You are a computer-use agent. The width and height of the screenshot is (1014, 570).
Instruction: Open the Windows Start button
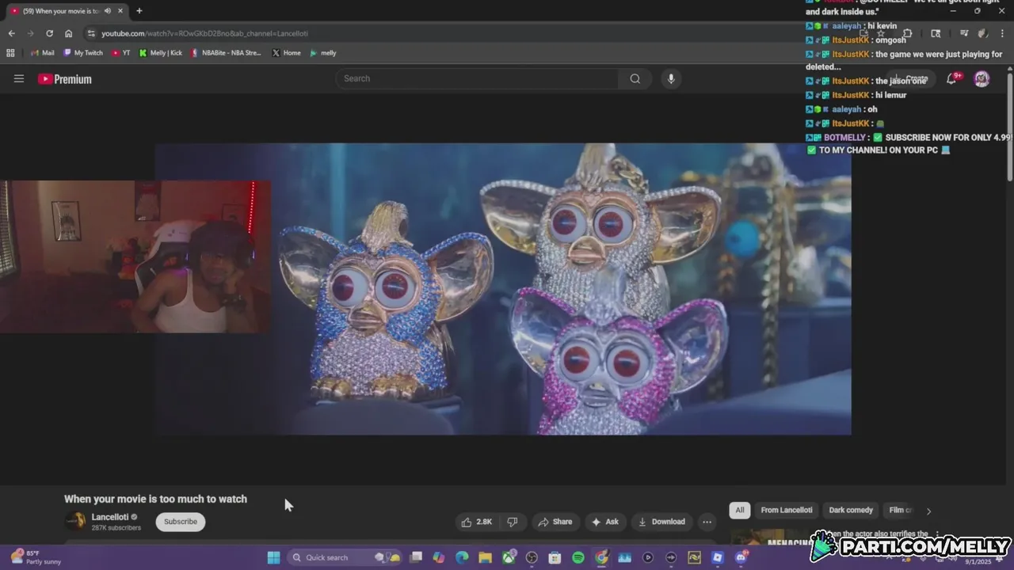click(273, 557)
